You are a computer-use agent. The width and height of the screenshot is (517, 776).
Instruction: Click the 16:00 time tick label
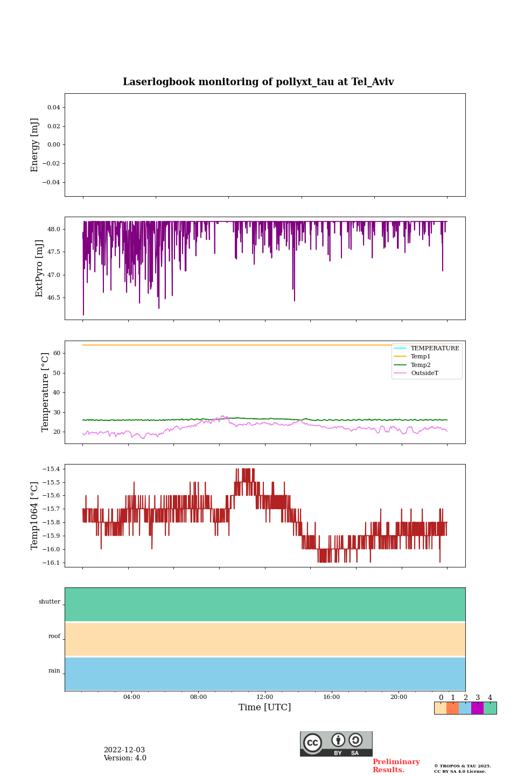click(332, 697)
